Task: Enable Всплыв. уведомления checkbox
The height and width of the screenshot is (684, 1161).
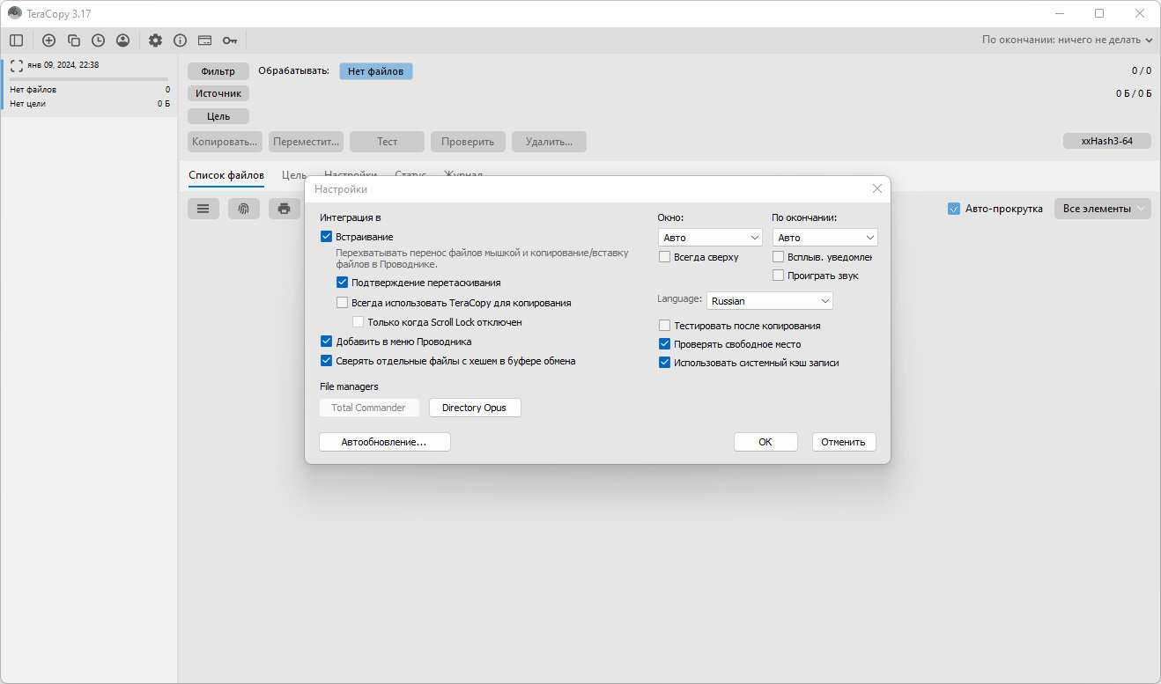Action: click(x=779, y=257)
